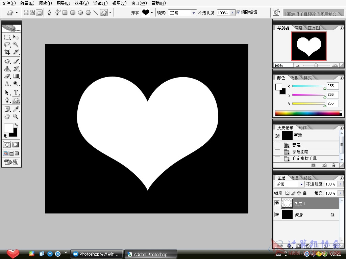This screenshot has width=346, height=259.
Task: Hide 图层 1 layer visibility eye
Action: pyautogui.click(x=277, y=203)
